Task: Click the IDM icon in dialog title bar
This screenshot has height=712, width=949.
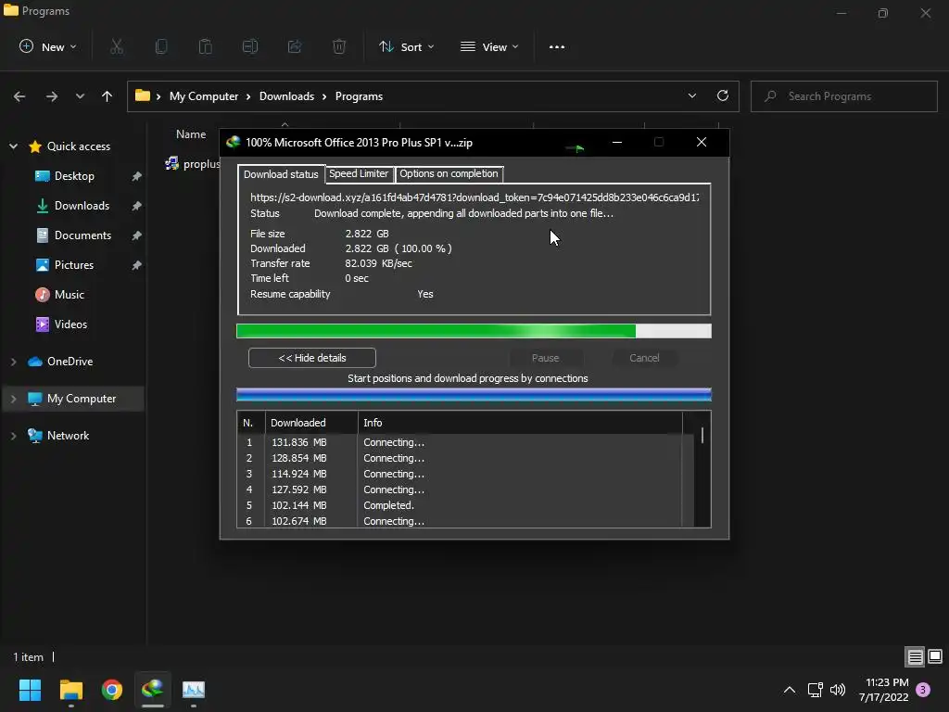Action: pos(233,142)
